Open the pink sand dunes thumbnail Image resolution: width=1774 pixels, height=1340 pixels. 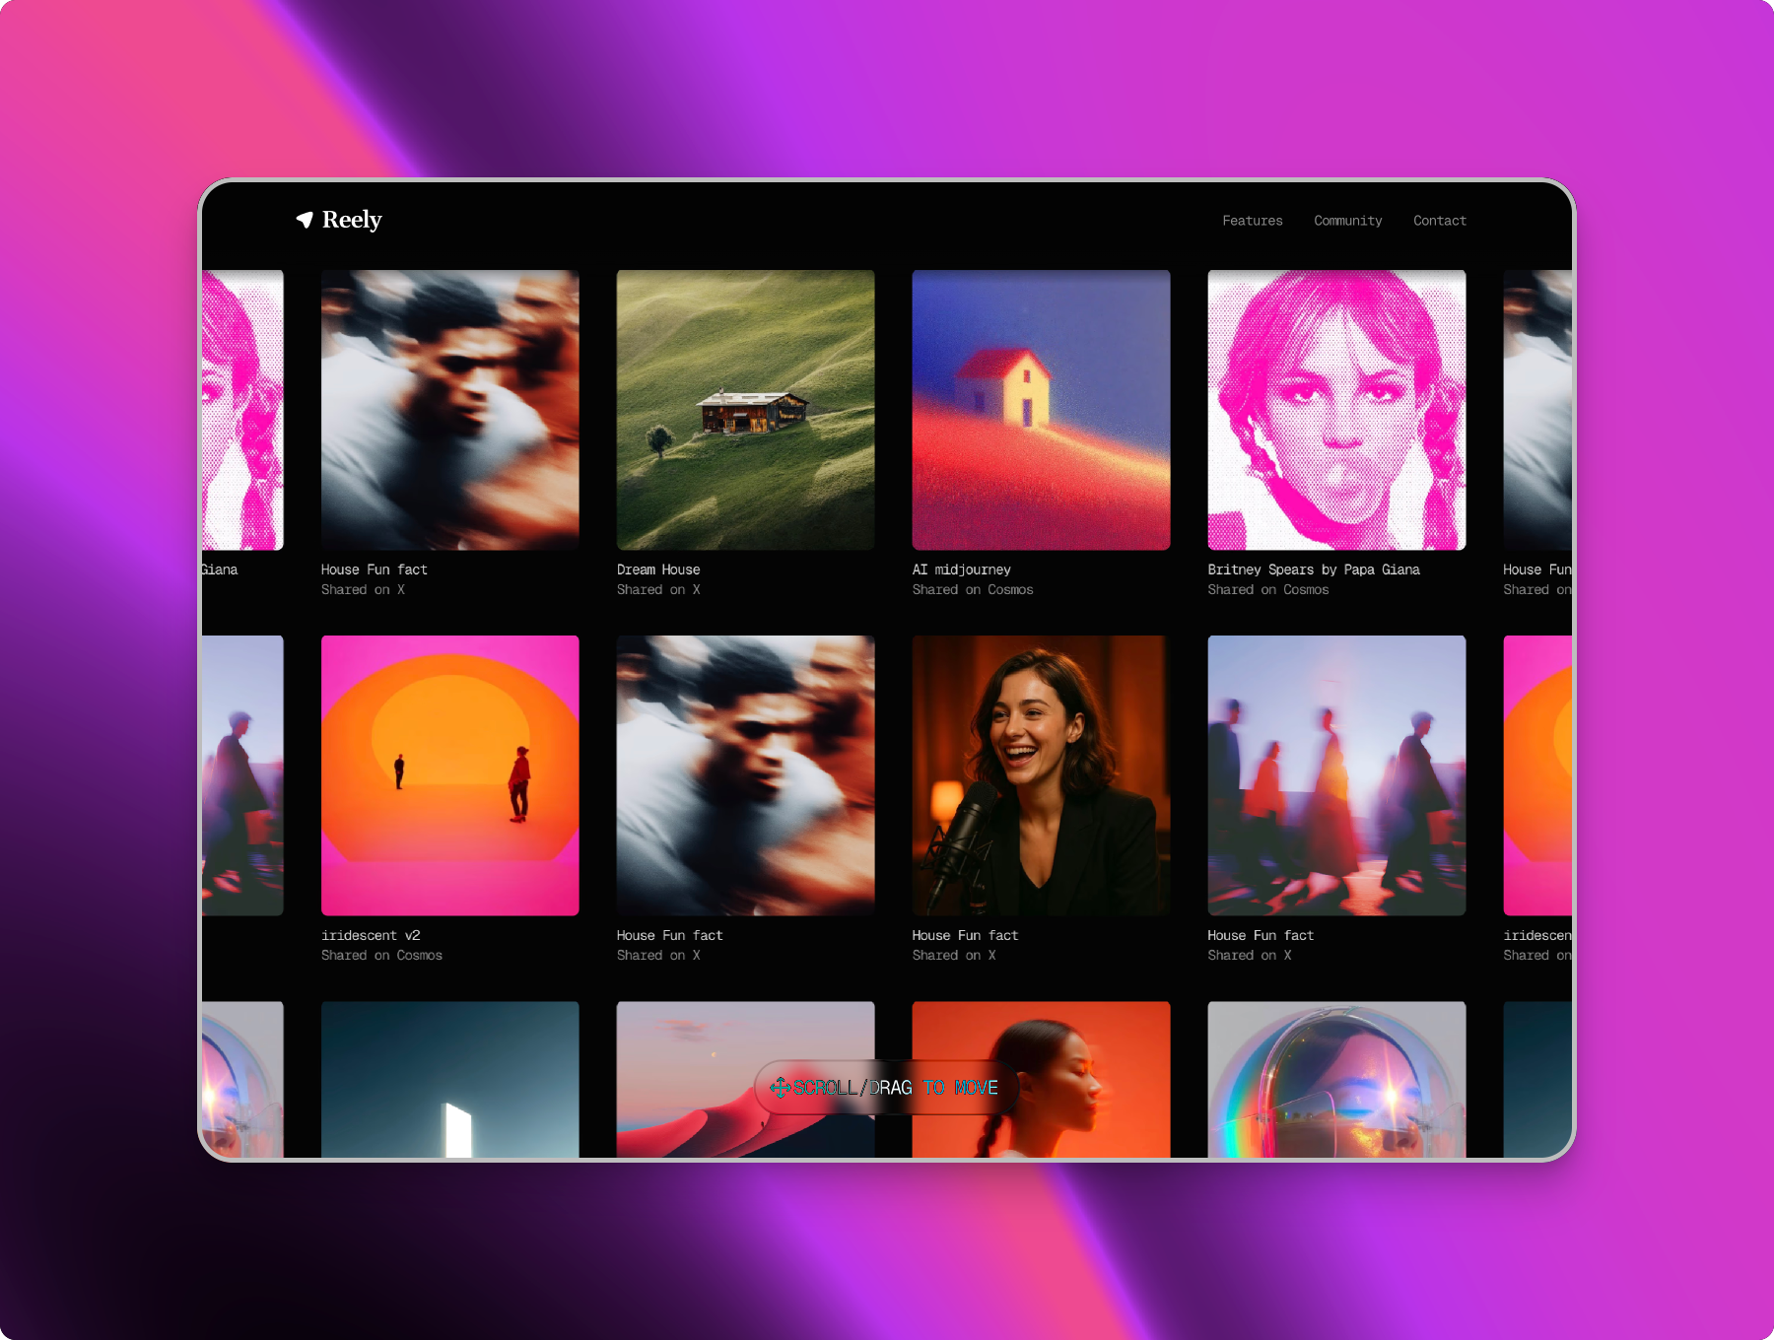pos(746,1079)
